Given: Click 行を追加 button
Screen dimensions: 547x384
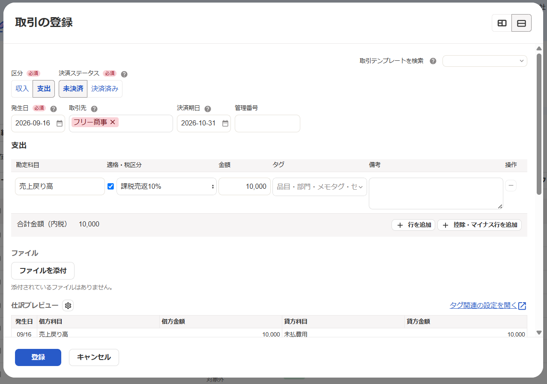Looking at the screenshot, I should point(413,225).
